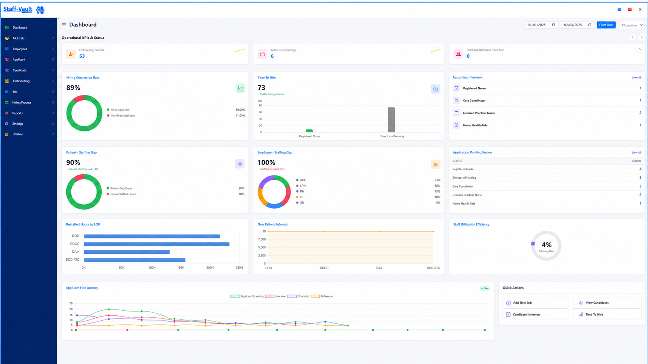Click the Positions Without a Filled Plan icon
The width and height of the screenshot is (648, 364).
click(x=458, y=54)
